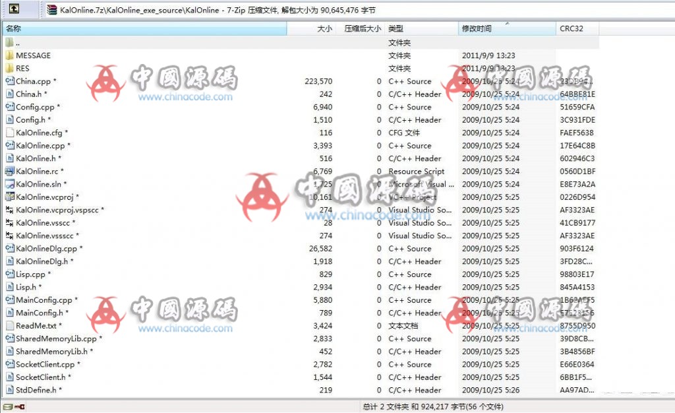Select the MESSAGE folder icon
675x413 pixels.
(9, 55)
